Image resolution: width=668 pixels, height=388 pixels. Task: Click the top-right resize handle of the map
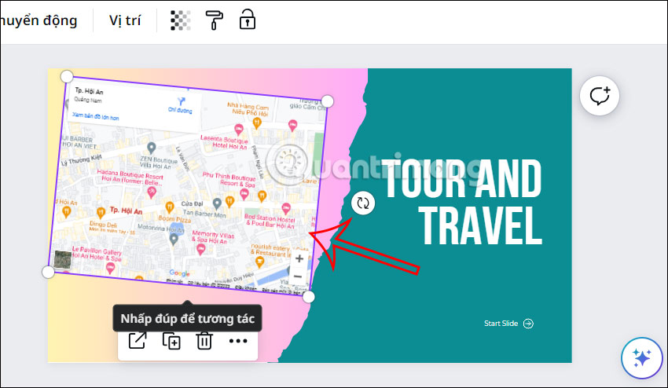[x=327, y=101]
